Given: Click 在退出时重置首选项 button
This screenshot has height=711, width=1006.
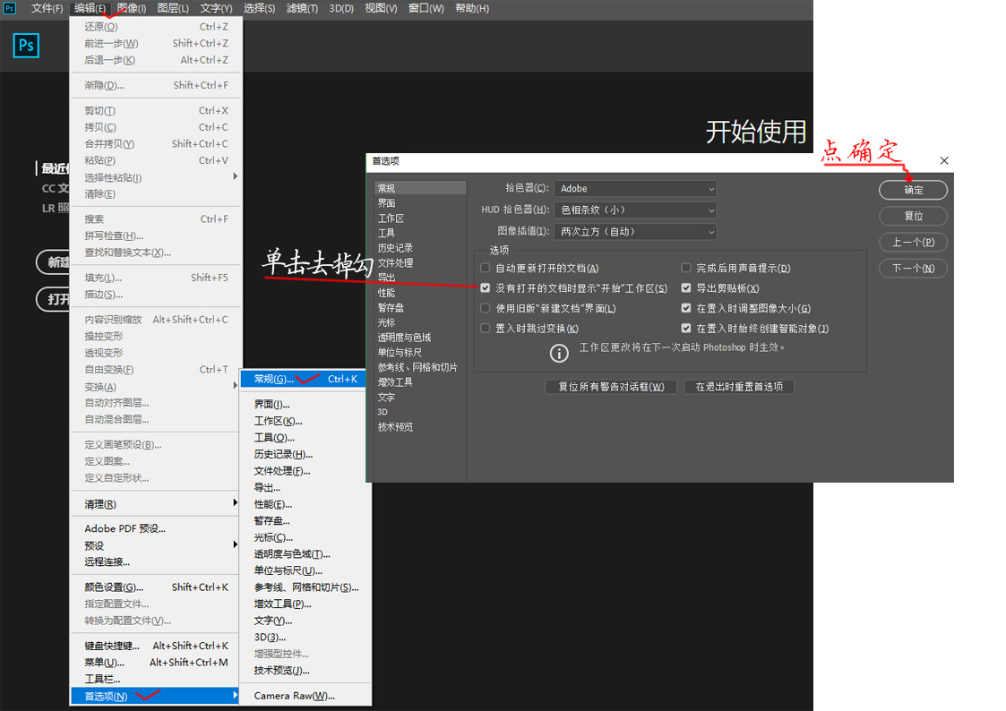Looking at the screenshot, I should pyautogui.click(x=739, y=387).
